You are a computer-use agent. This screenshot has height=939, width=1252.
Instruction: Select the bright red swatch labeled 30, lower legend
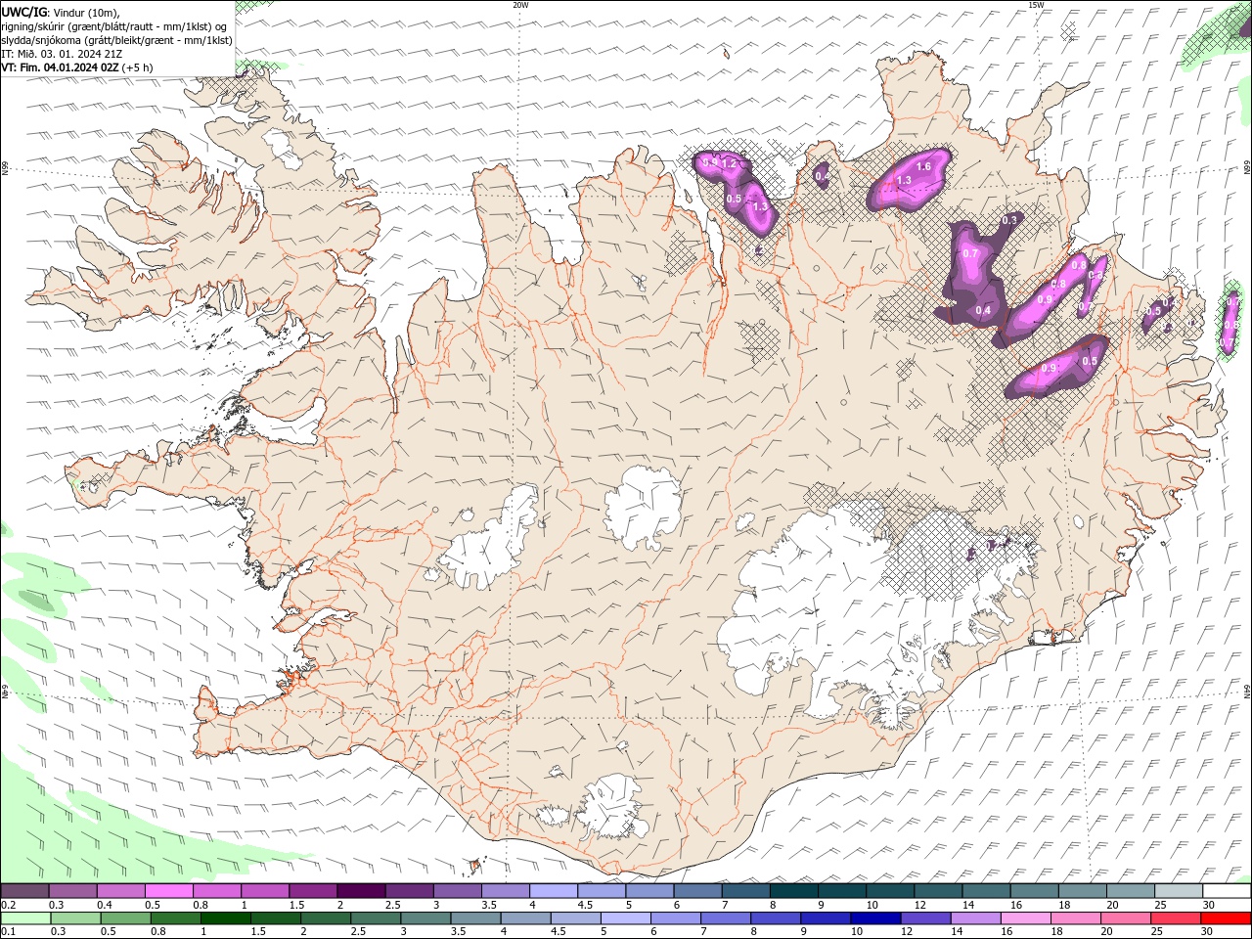(1227, 918)
